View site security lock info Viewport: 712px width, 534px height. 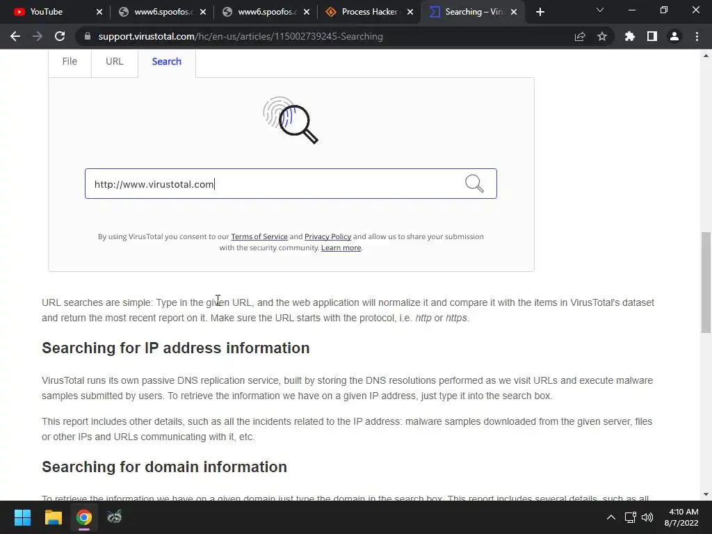88,36
